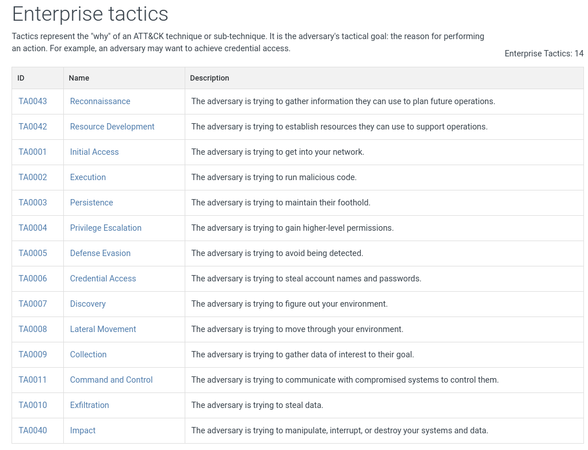Click the Lateral Movement link

[103, 329]
